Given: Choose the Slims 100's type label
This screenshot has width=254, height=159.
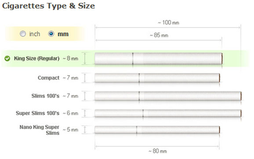Looking at the screenshot, I should (45, 96).
